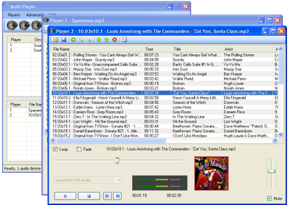This screenshot has height=205, width=288.
Task: Skip to the next track
Action: (x=117, y=196)
